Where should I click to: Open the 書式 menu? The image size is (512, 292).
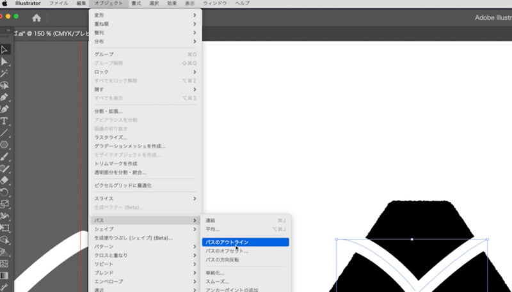pos(136,3)
